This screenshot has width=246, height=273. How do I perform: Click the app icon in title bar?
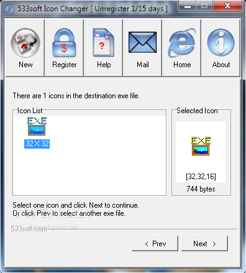[x=9, y=9]
